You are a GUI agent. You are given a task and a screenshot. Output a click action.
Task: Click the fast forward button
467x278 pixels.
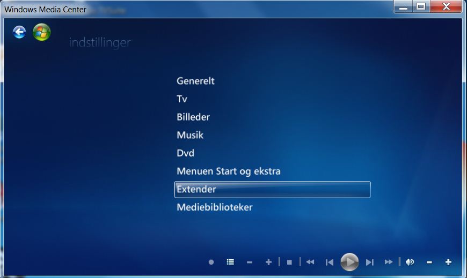tap(389, 262)
